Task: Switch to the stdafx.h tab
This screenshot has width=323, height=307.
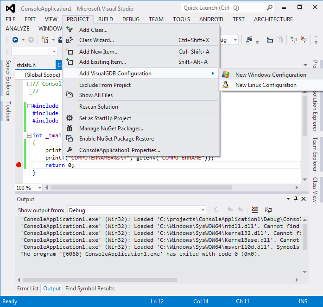Action: coord(26,65)
